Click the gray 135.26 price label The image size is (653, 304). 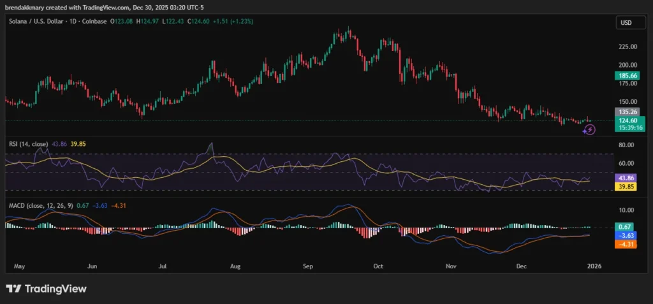tap(627, 110)
